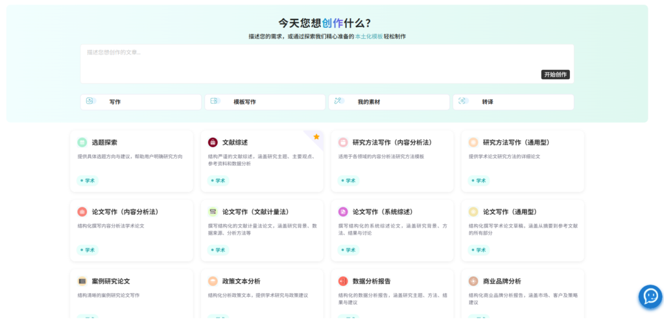Click the 数据分析报告 red icon

342,281
